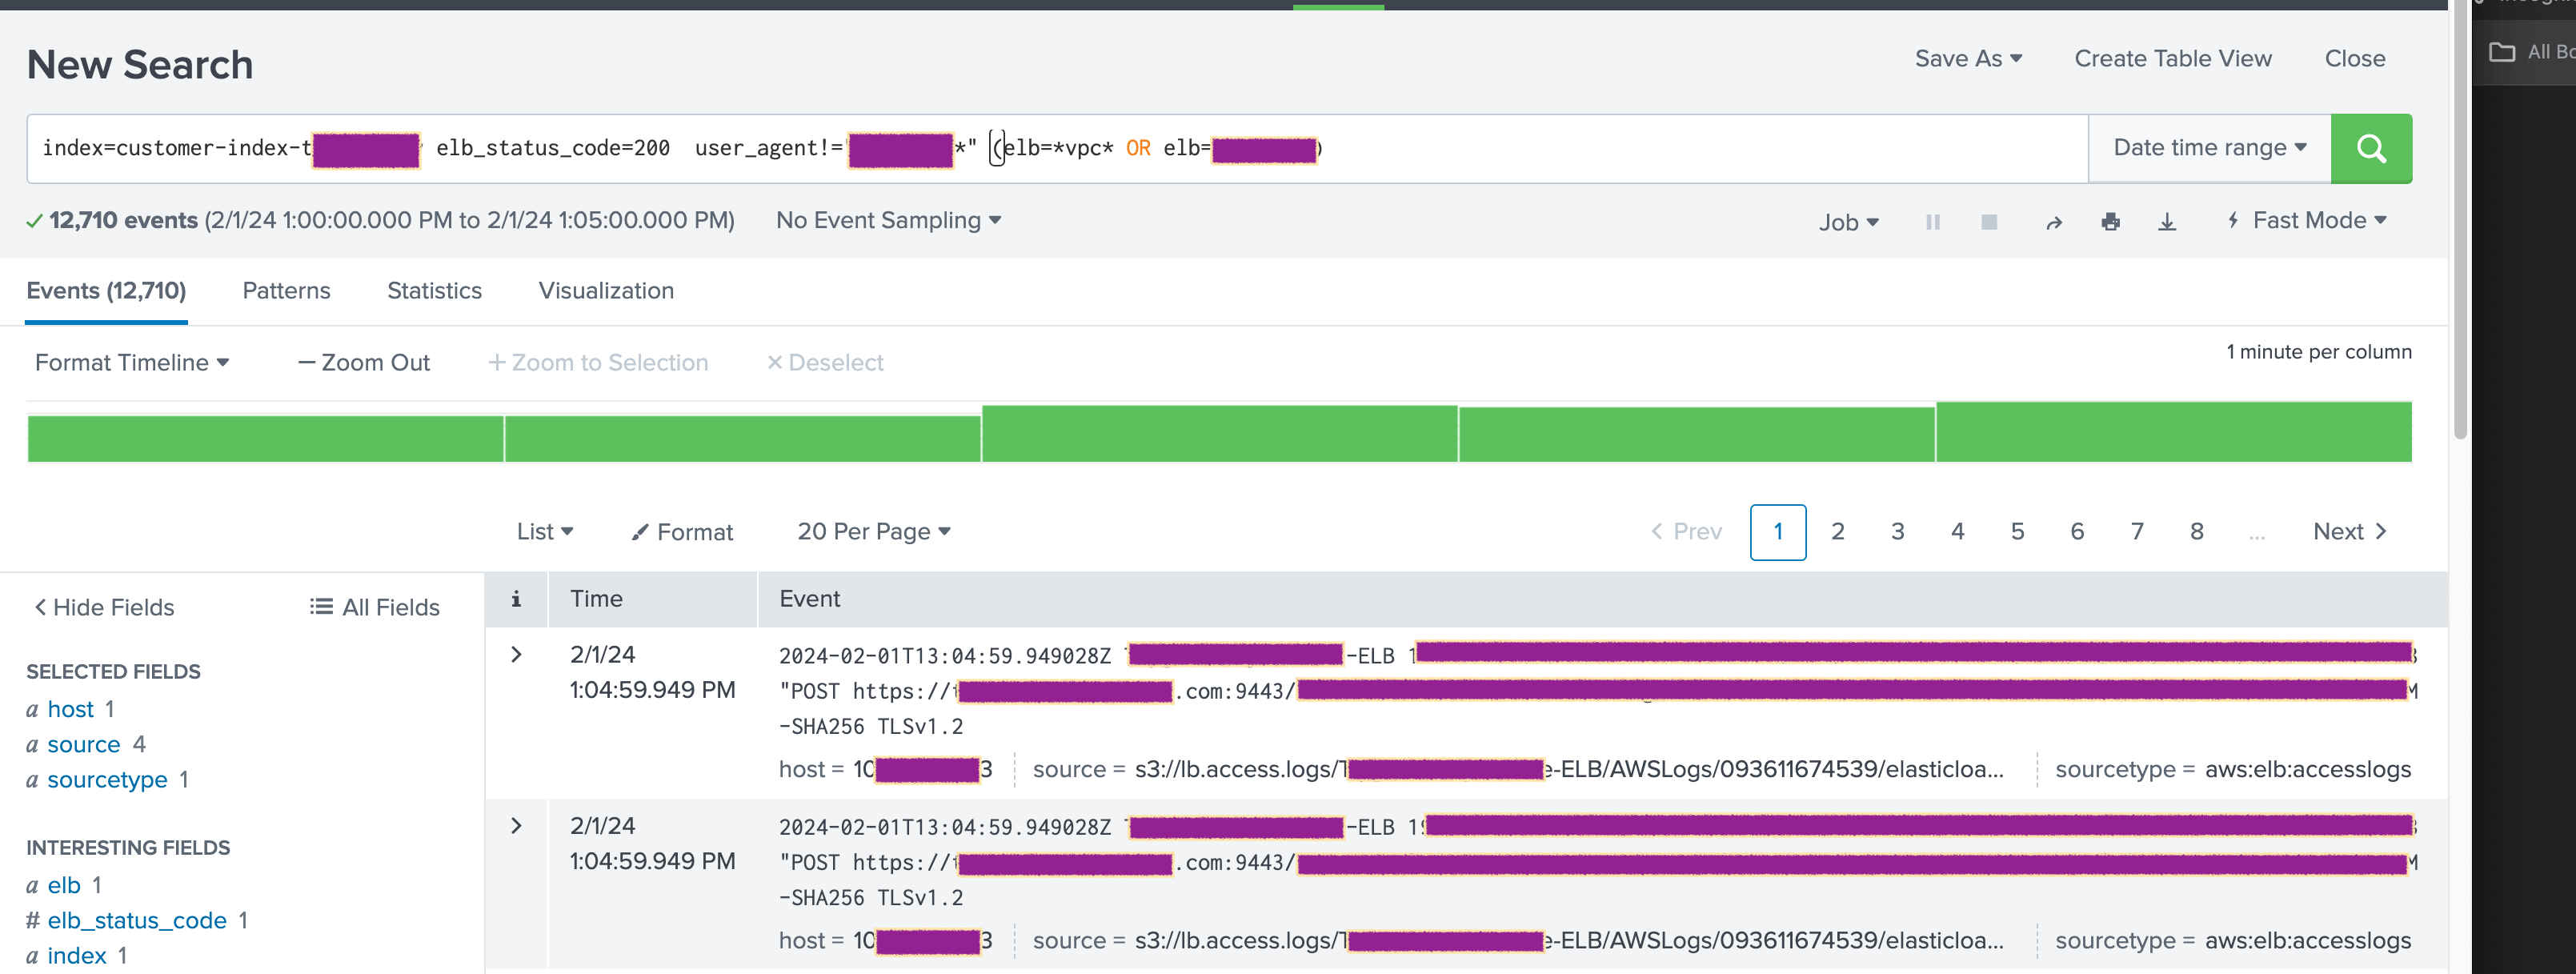
Task: Switch to the Patterns tab
Action: [286, 291]
